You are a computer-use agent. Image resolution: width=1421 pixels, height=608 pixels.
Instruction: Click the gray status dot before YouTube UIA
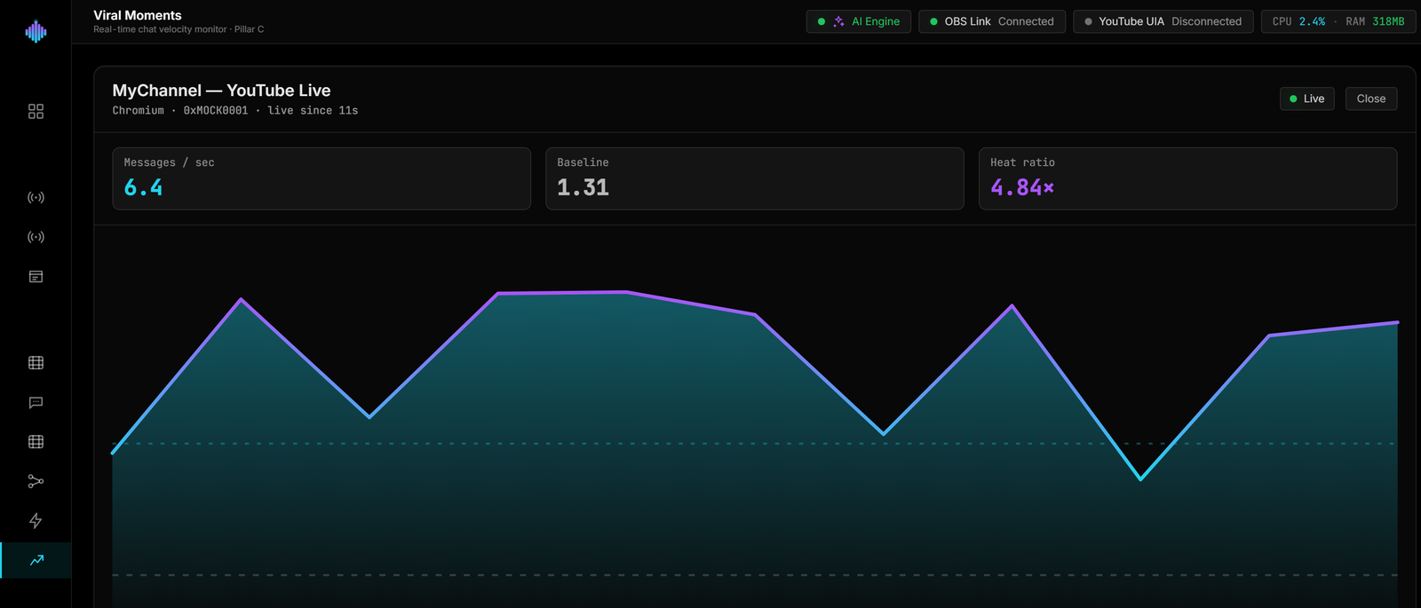(x=1088, y=21)
